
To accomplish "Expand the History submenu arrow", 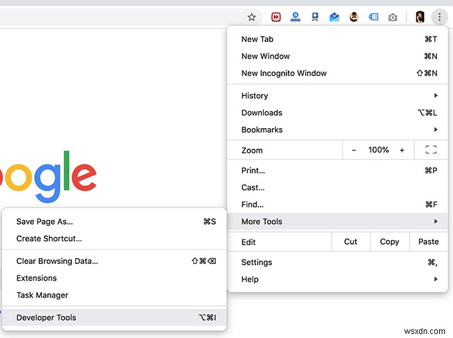I will 436,95.
